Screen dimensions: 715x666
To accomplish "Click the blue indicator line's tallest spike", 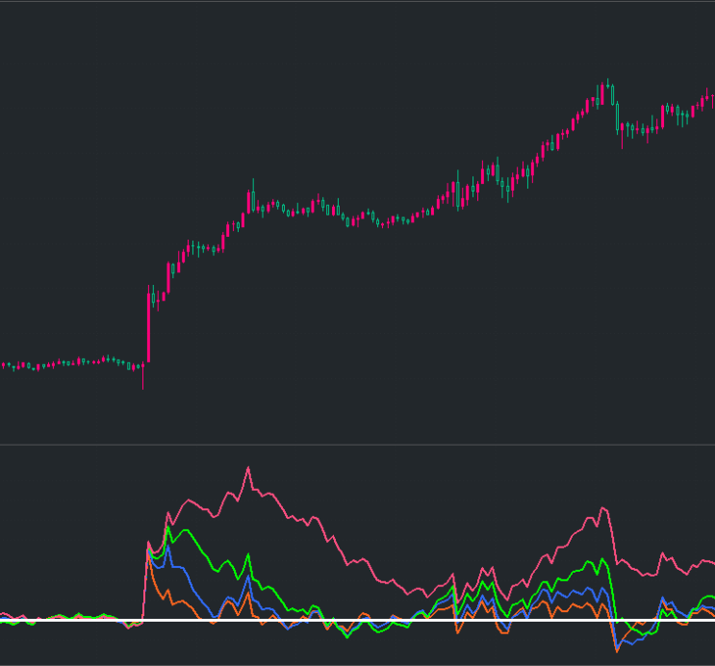I will point(168,547).
